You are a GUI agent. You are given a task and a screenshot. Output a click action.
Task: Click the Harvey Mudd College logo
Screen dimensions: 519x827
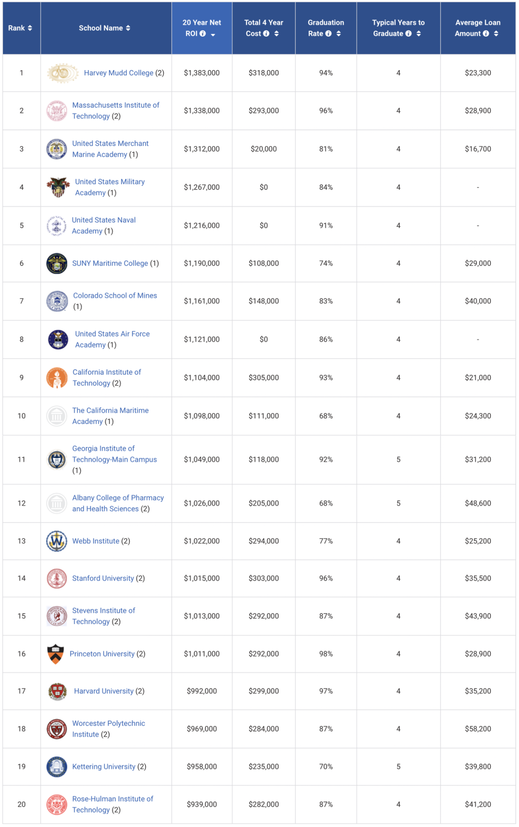tap(63, 73)
